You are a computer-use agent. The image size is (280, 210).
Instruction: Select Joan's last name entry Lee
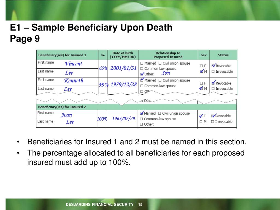[70, 122]
